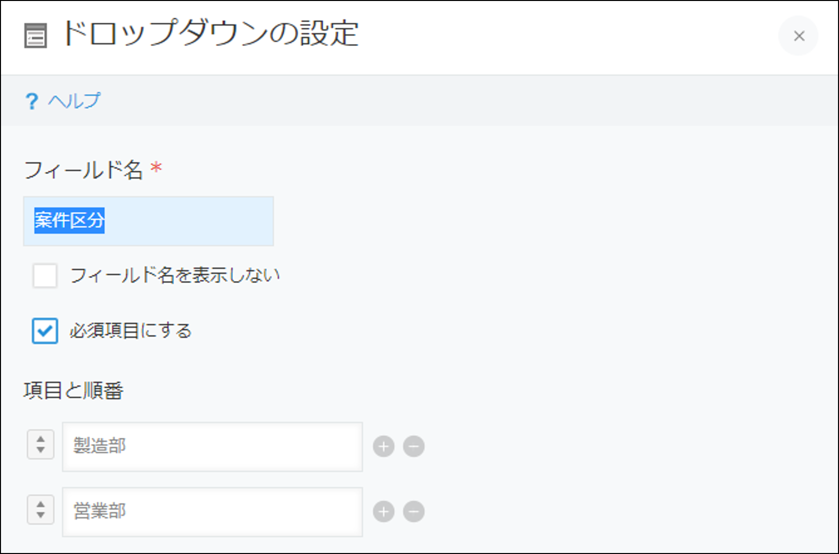The image size is (839, 554).
Task: Remove the 営業部 item with the minus icon
Action: (x=414, y=512)
